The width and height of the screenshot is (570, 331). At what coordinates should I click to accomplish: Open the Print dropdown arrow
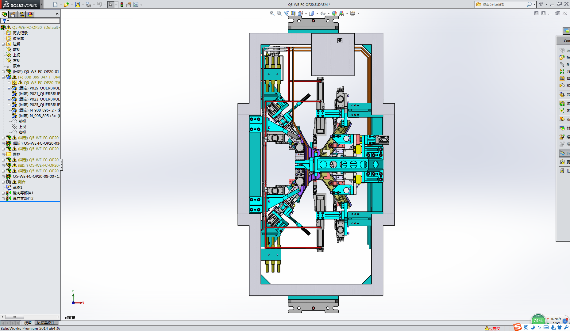point(94,5)
